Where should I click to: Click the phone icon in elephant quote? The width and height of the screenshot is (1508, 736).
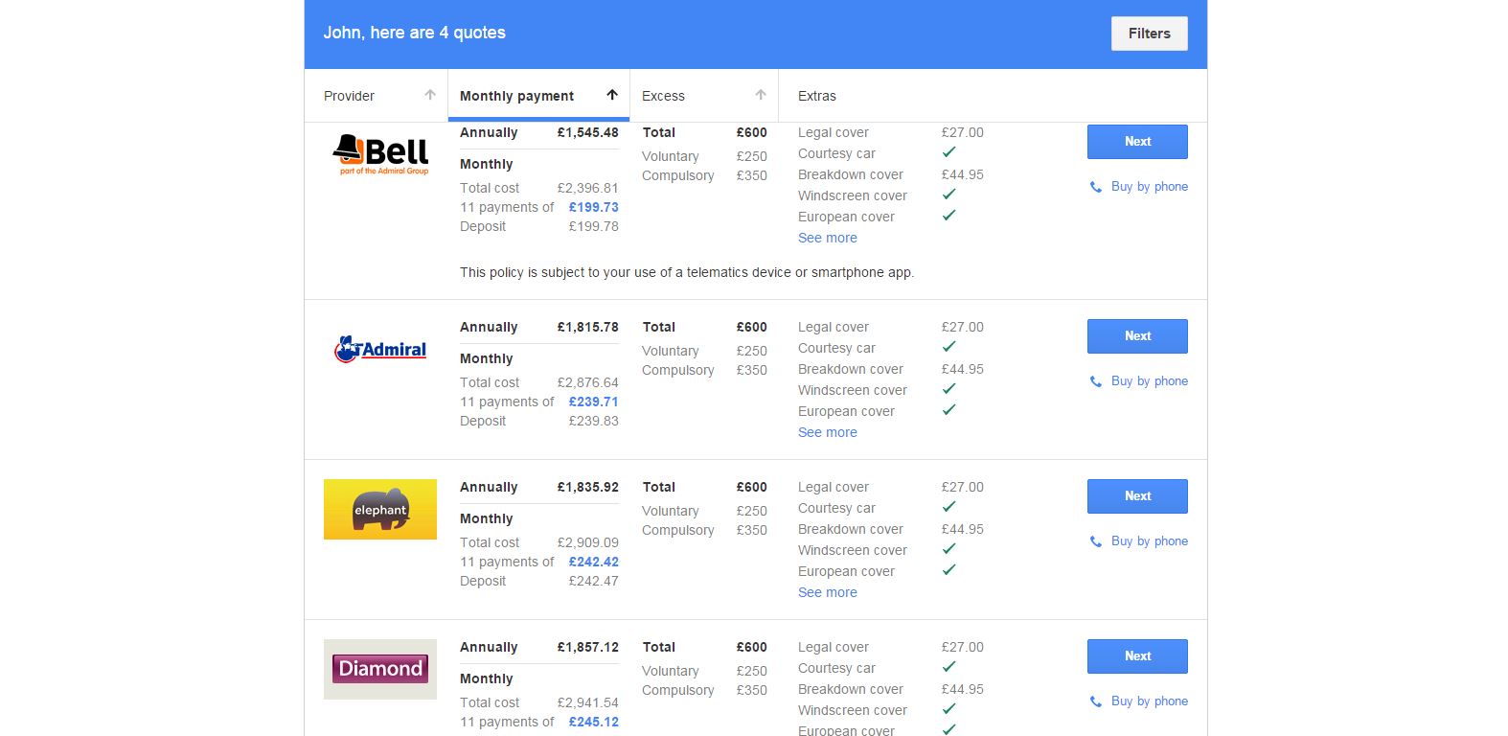pos(1096,541)
